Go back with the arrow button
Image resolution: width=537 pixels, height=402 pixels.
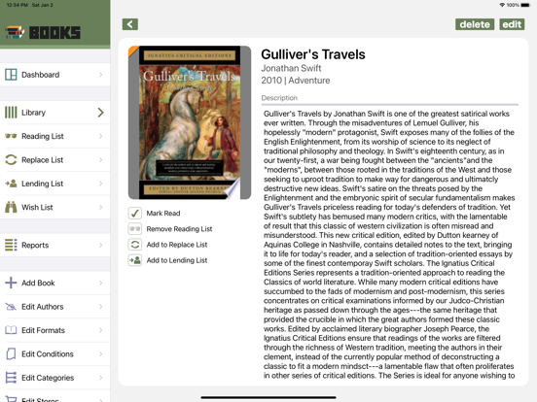pos(130,24)
